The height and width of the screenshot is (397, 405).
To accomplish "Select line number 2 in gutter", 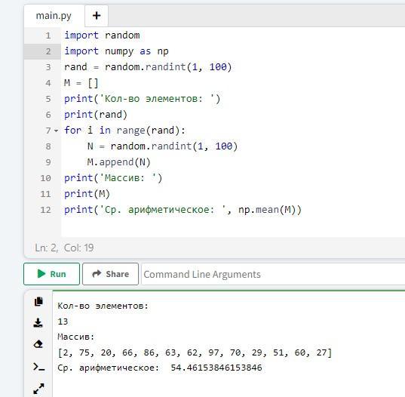I will (x=48, y=51).
